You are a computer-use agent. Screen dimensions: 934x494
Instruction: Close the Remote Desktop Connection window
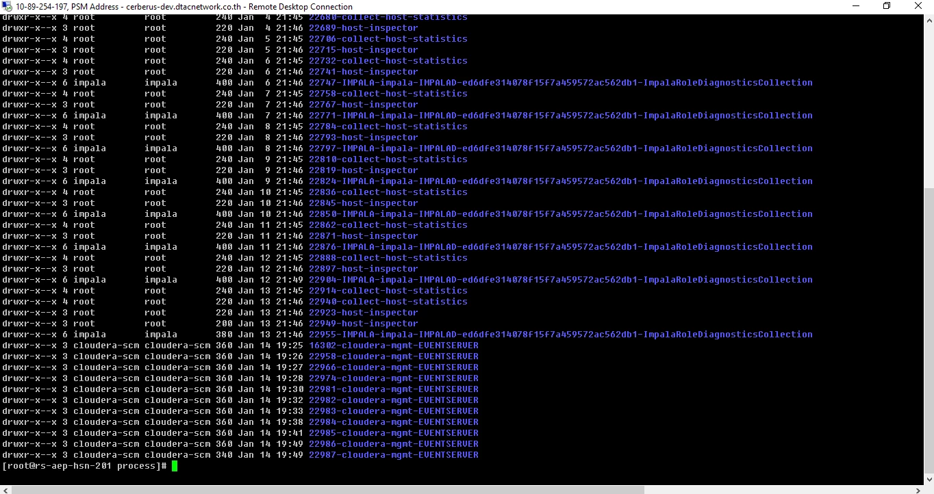(918, 6)
